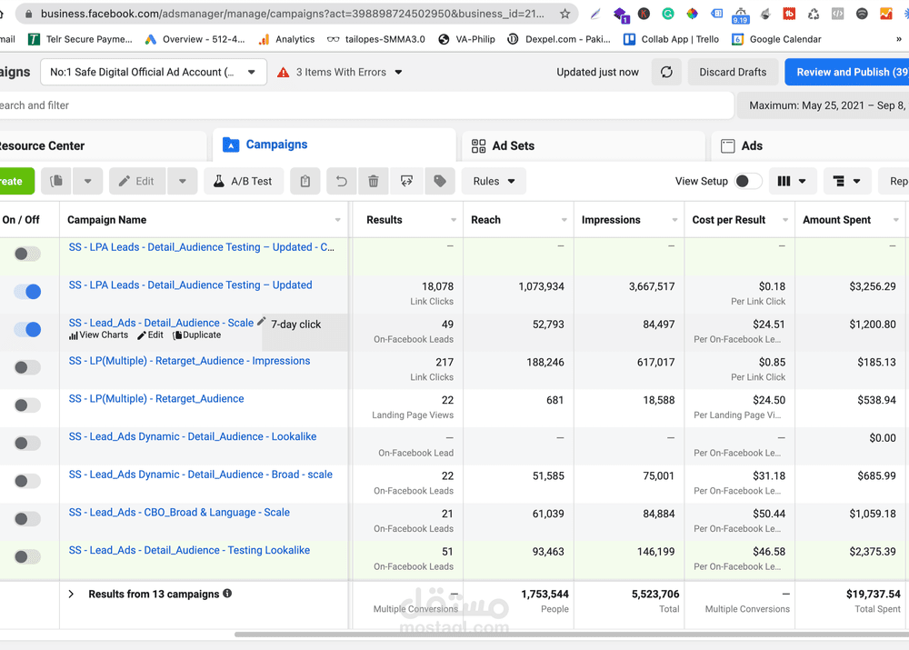Click the Grammarly extension icon
This screenshot has height=650, width=909.
tap(668, 14)
